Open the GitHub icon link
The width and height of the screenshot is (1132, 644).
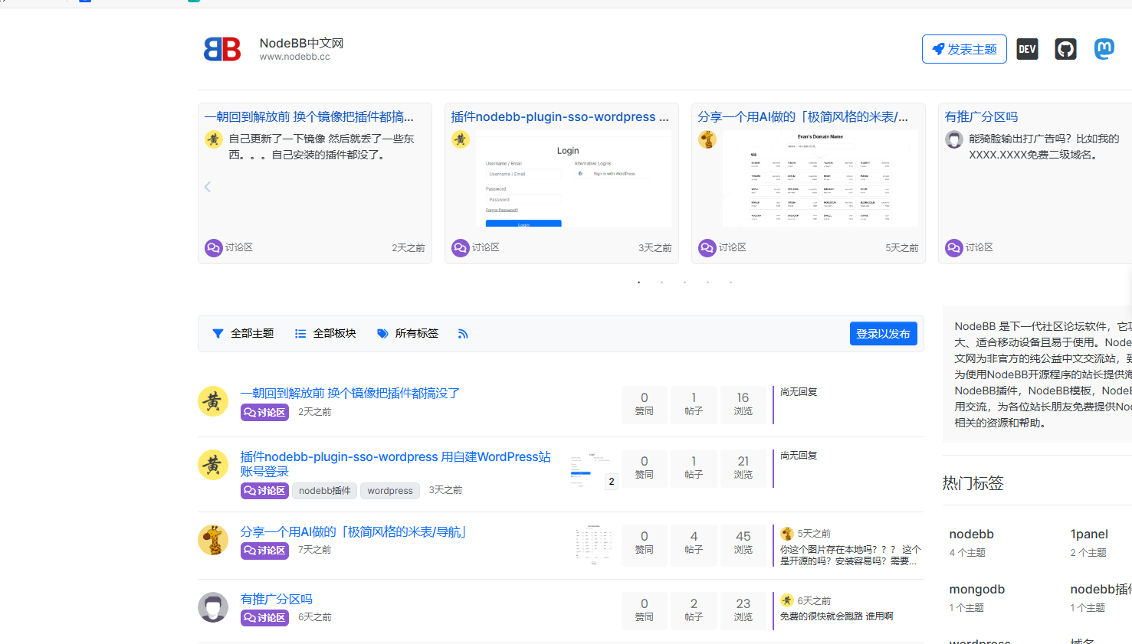click(1065, 49)
